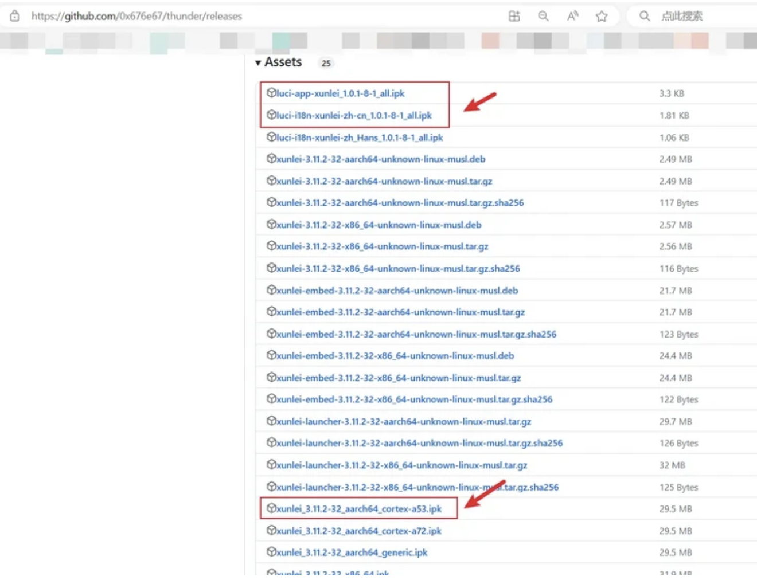Collapse the Assets section triangle
The width and height of the screenshot is (757, 580).
pos(258,62)
